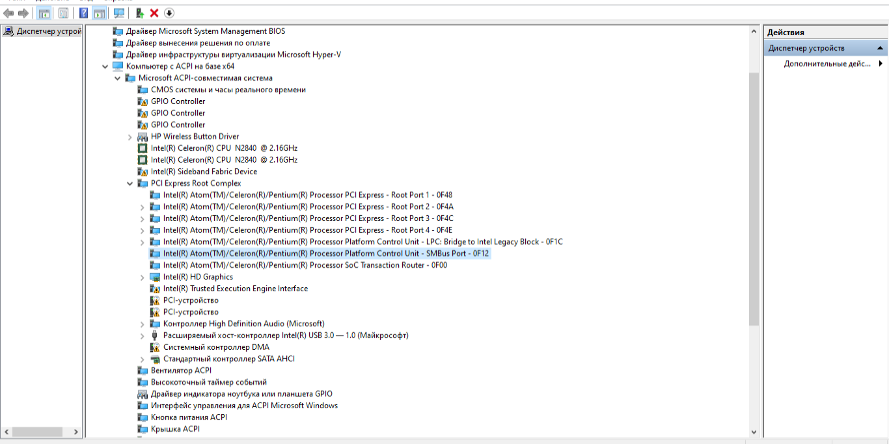Click the Диспетчер устройств computer icon in left pane
Image resolution: width=889 pixels, height=444 pixels.
tap(9, 31)
